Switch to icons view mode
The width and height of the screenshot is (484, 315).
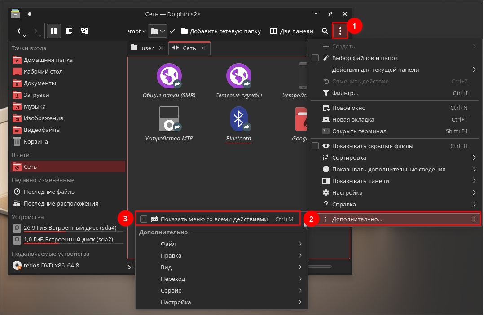coord(54,31)
